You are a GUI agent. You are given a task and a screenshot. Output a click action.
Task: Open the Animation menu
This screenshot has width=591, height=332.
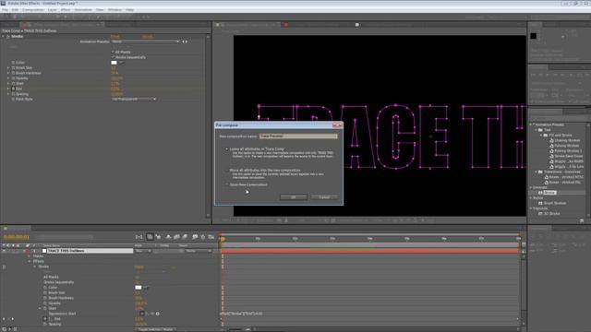click(83, 10)
